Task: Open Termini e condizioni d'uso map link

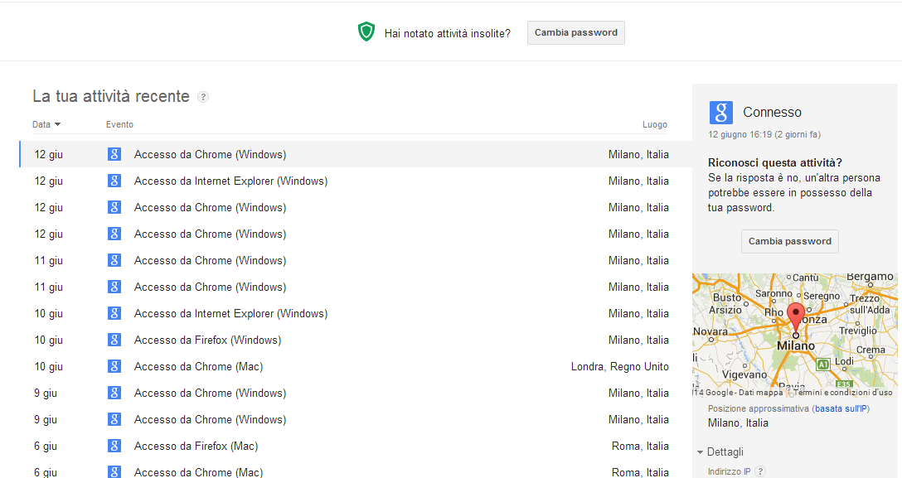Action: point(843,393)
